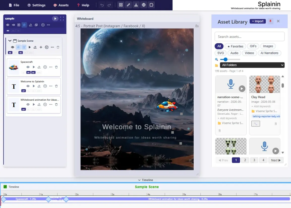The width and height of the screenshot is (291, 208).
Task: Click the eraser icon in sample header
Action: [31, 25]
